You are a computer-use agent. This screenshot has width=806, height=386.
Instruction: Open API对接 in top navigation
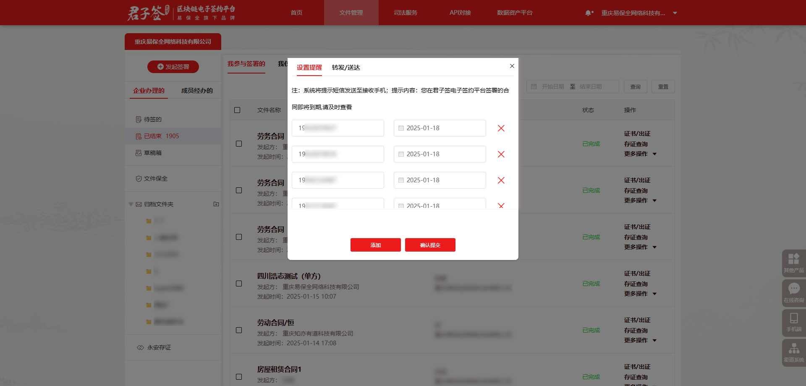(x=460, y=13)
